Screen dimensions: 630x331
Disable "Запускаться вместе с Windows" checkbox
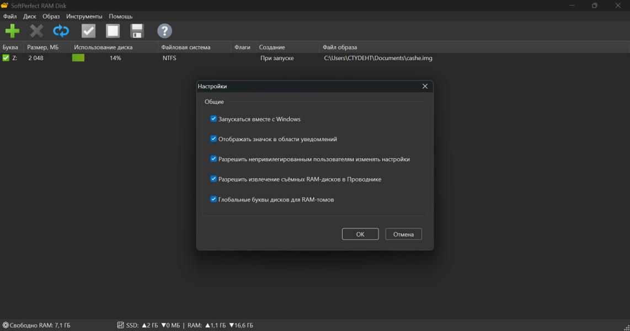[x=213, y=119]
